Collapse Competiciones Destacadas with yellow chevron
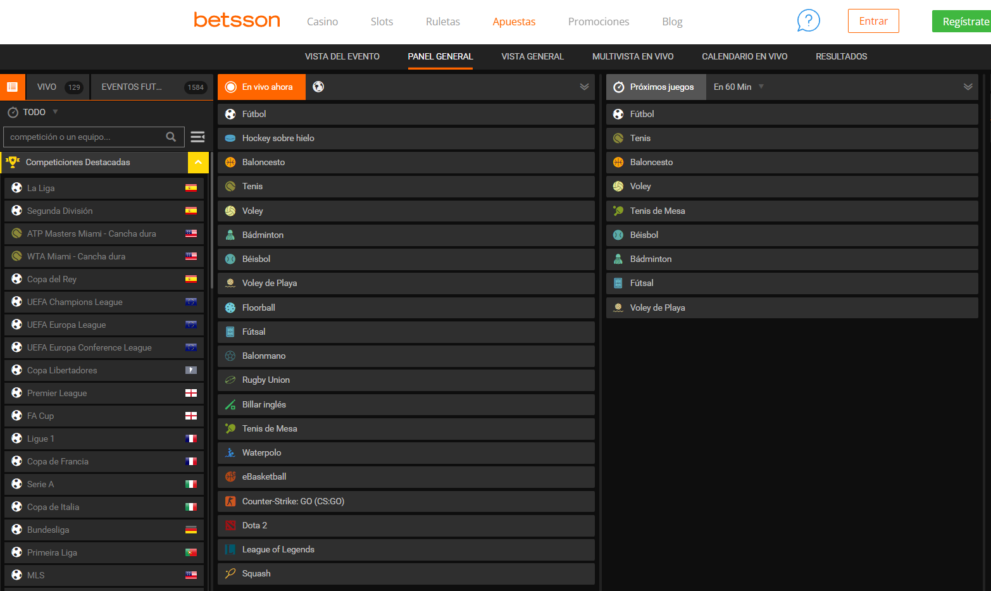Image resolution: width=991 pixels, height=591 pixels. click(x=198, y=163)
